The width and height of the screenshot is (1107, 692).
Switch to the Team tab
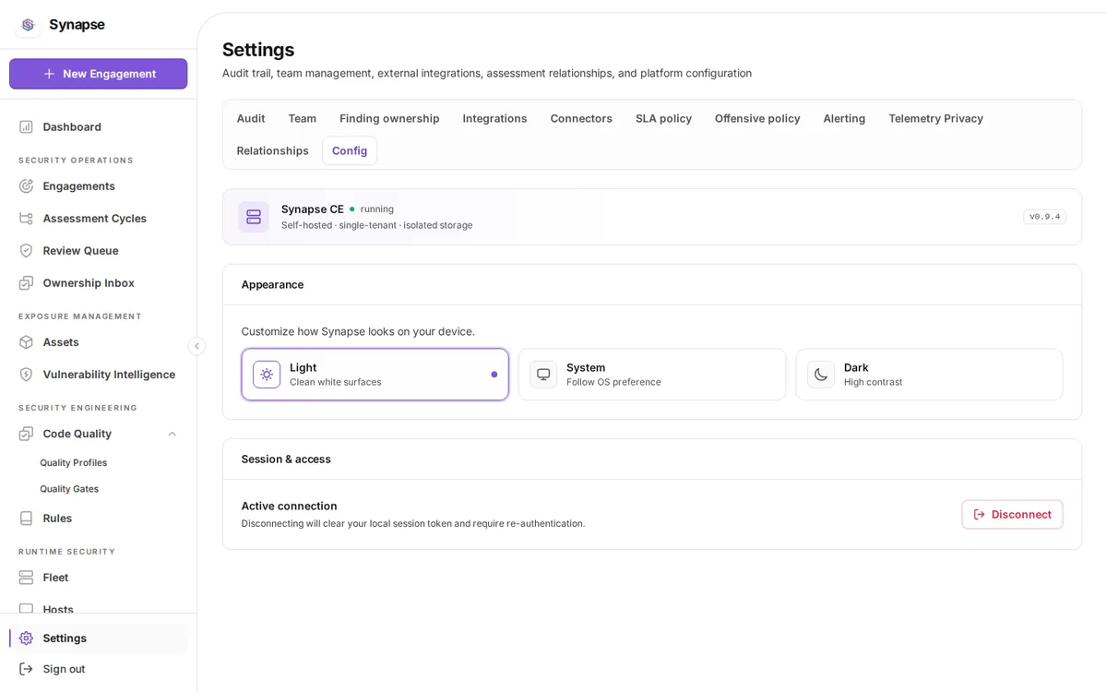[x=303, y=118]
